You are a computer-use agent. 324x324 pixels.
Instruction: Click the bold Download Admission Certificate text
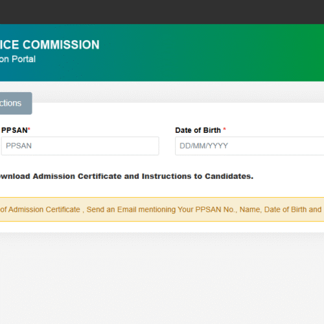click(x=126, y=176)
